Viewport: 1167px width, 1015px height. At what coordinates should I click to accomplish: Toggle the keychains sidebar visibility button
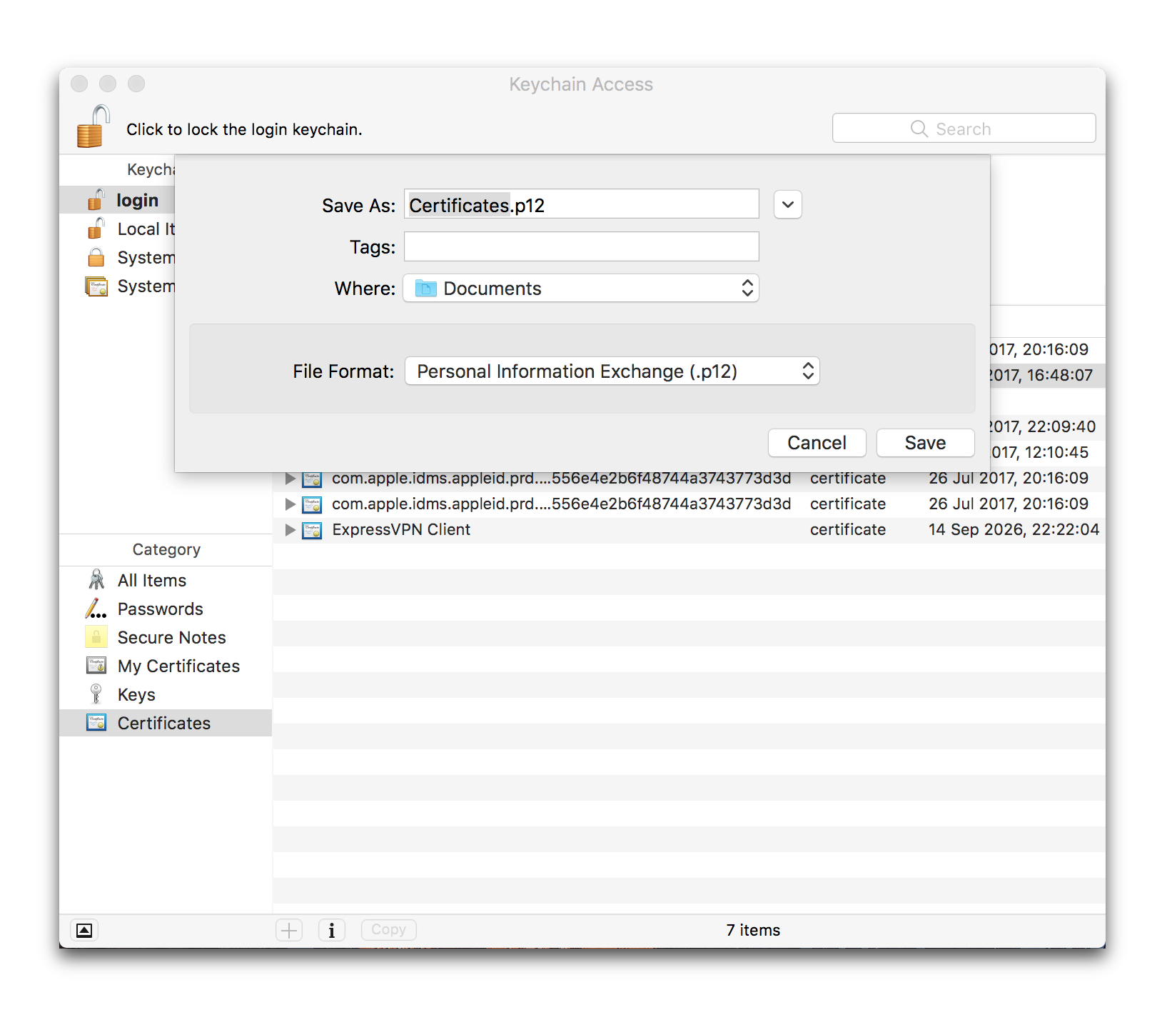[84, 930]
